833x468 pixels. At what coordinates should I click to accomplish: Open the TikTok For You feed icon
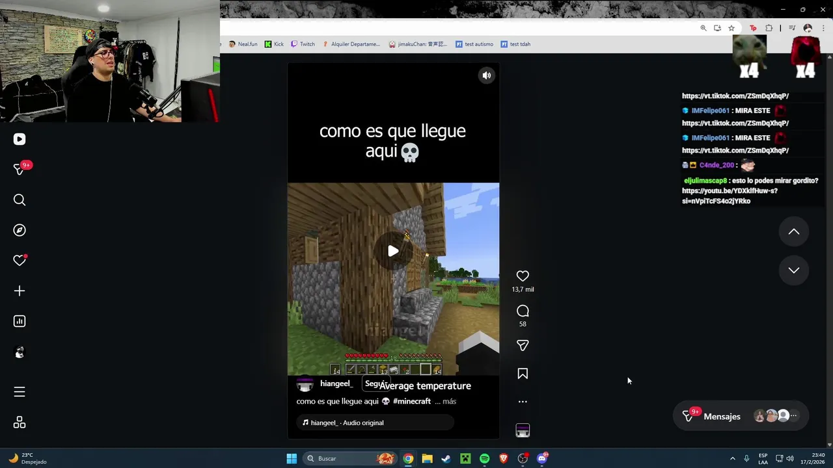click(20, 139)
